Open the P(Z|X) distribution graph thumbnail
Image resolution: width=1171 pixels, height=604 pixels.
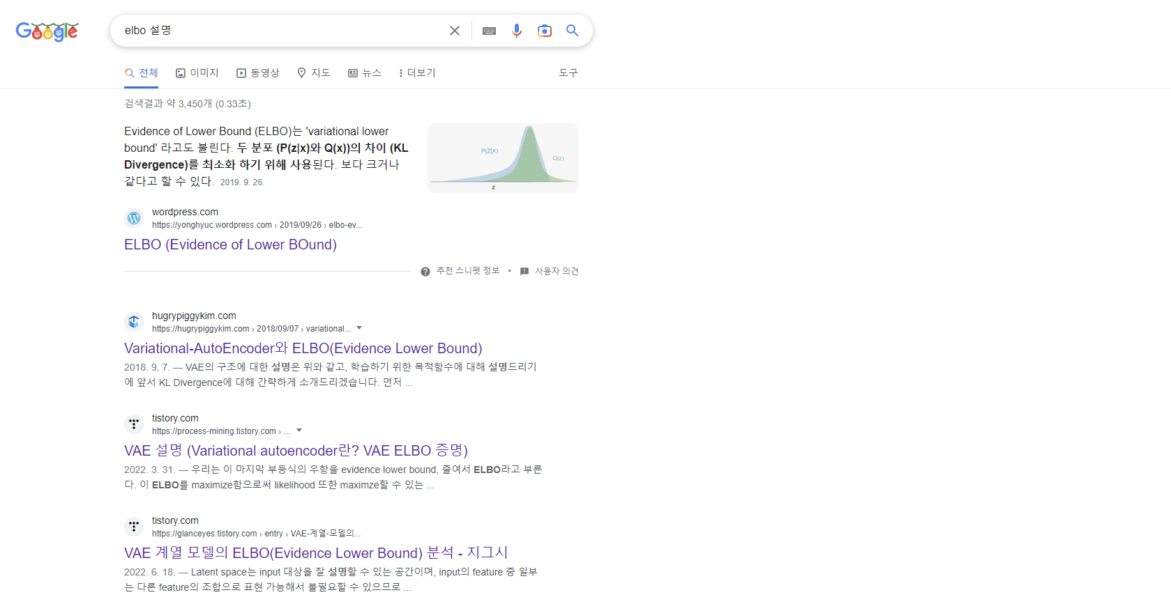point(503,158)
